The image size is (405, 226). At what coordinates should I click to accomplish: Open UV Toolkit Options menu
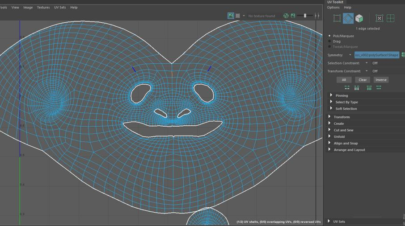pos(333,8)
